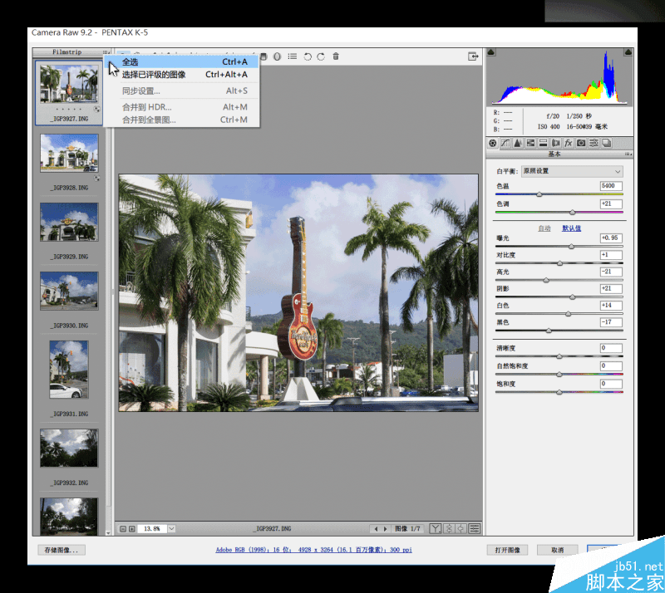Choose 全选 from the Filmstrip menu
Screen dimensions: 665x593
click(182, 62)
